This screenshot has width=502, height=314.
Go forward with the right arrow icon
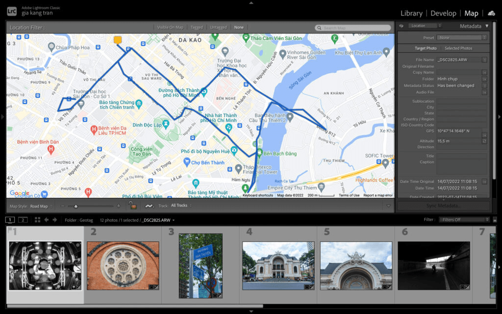pyautogui.click(x=54, y=220)
